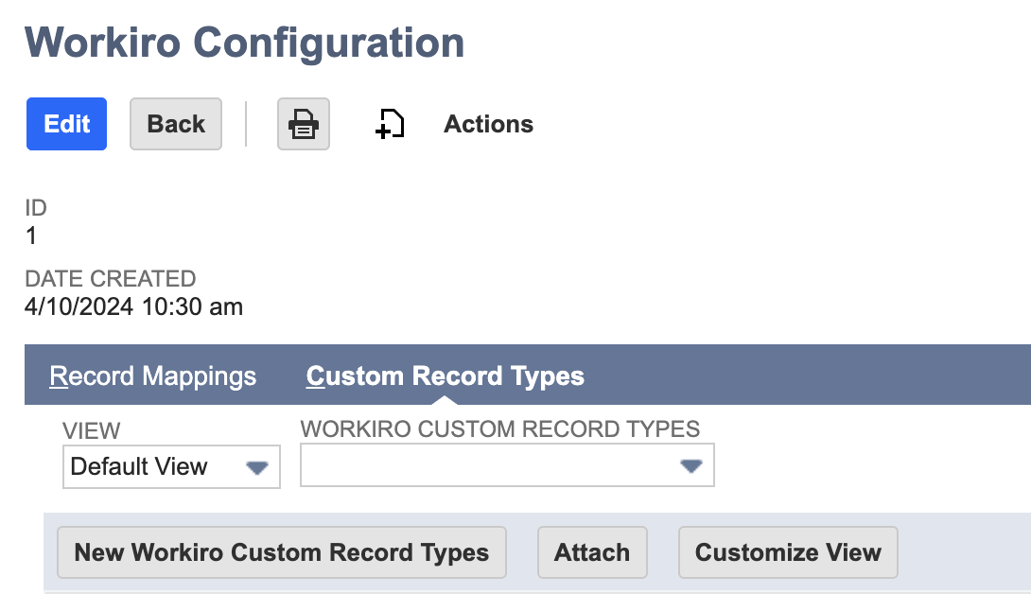This screenshot has width=1031, height=594.
Task: Click the VIEW selector arrow
Action: coord(257,465)
